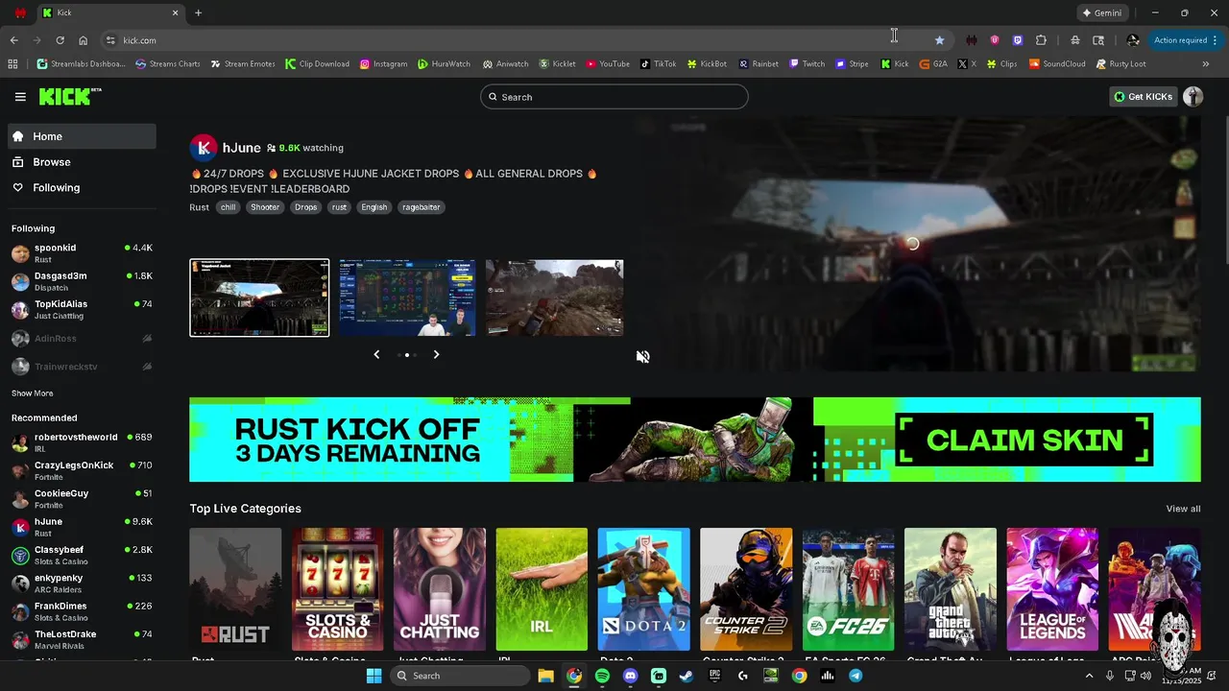Open the KickBot bookmark
Image resolution: width=1229 pixels, height=691 pixels.
click(x=708, y=64)
